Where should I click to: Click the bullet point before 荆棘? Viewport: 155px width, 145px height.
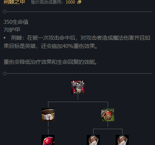[x=5, y=38]
